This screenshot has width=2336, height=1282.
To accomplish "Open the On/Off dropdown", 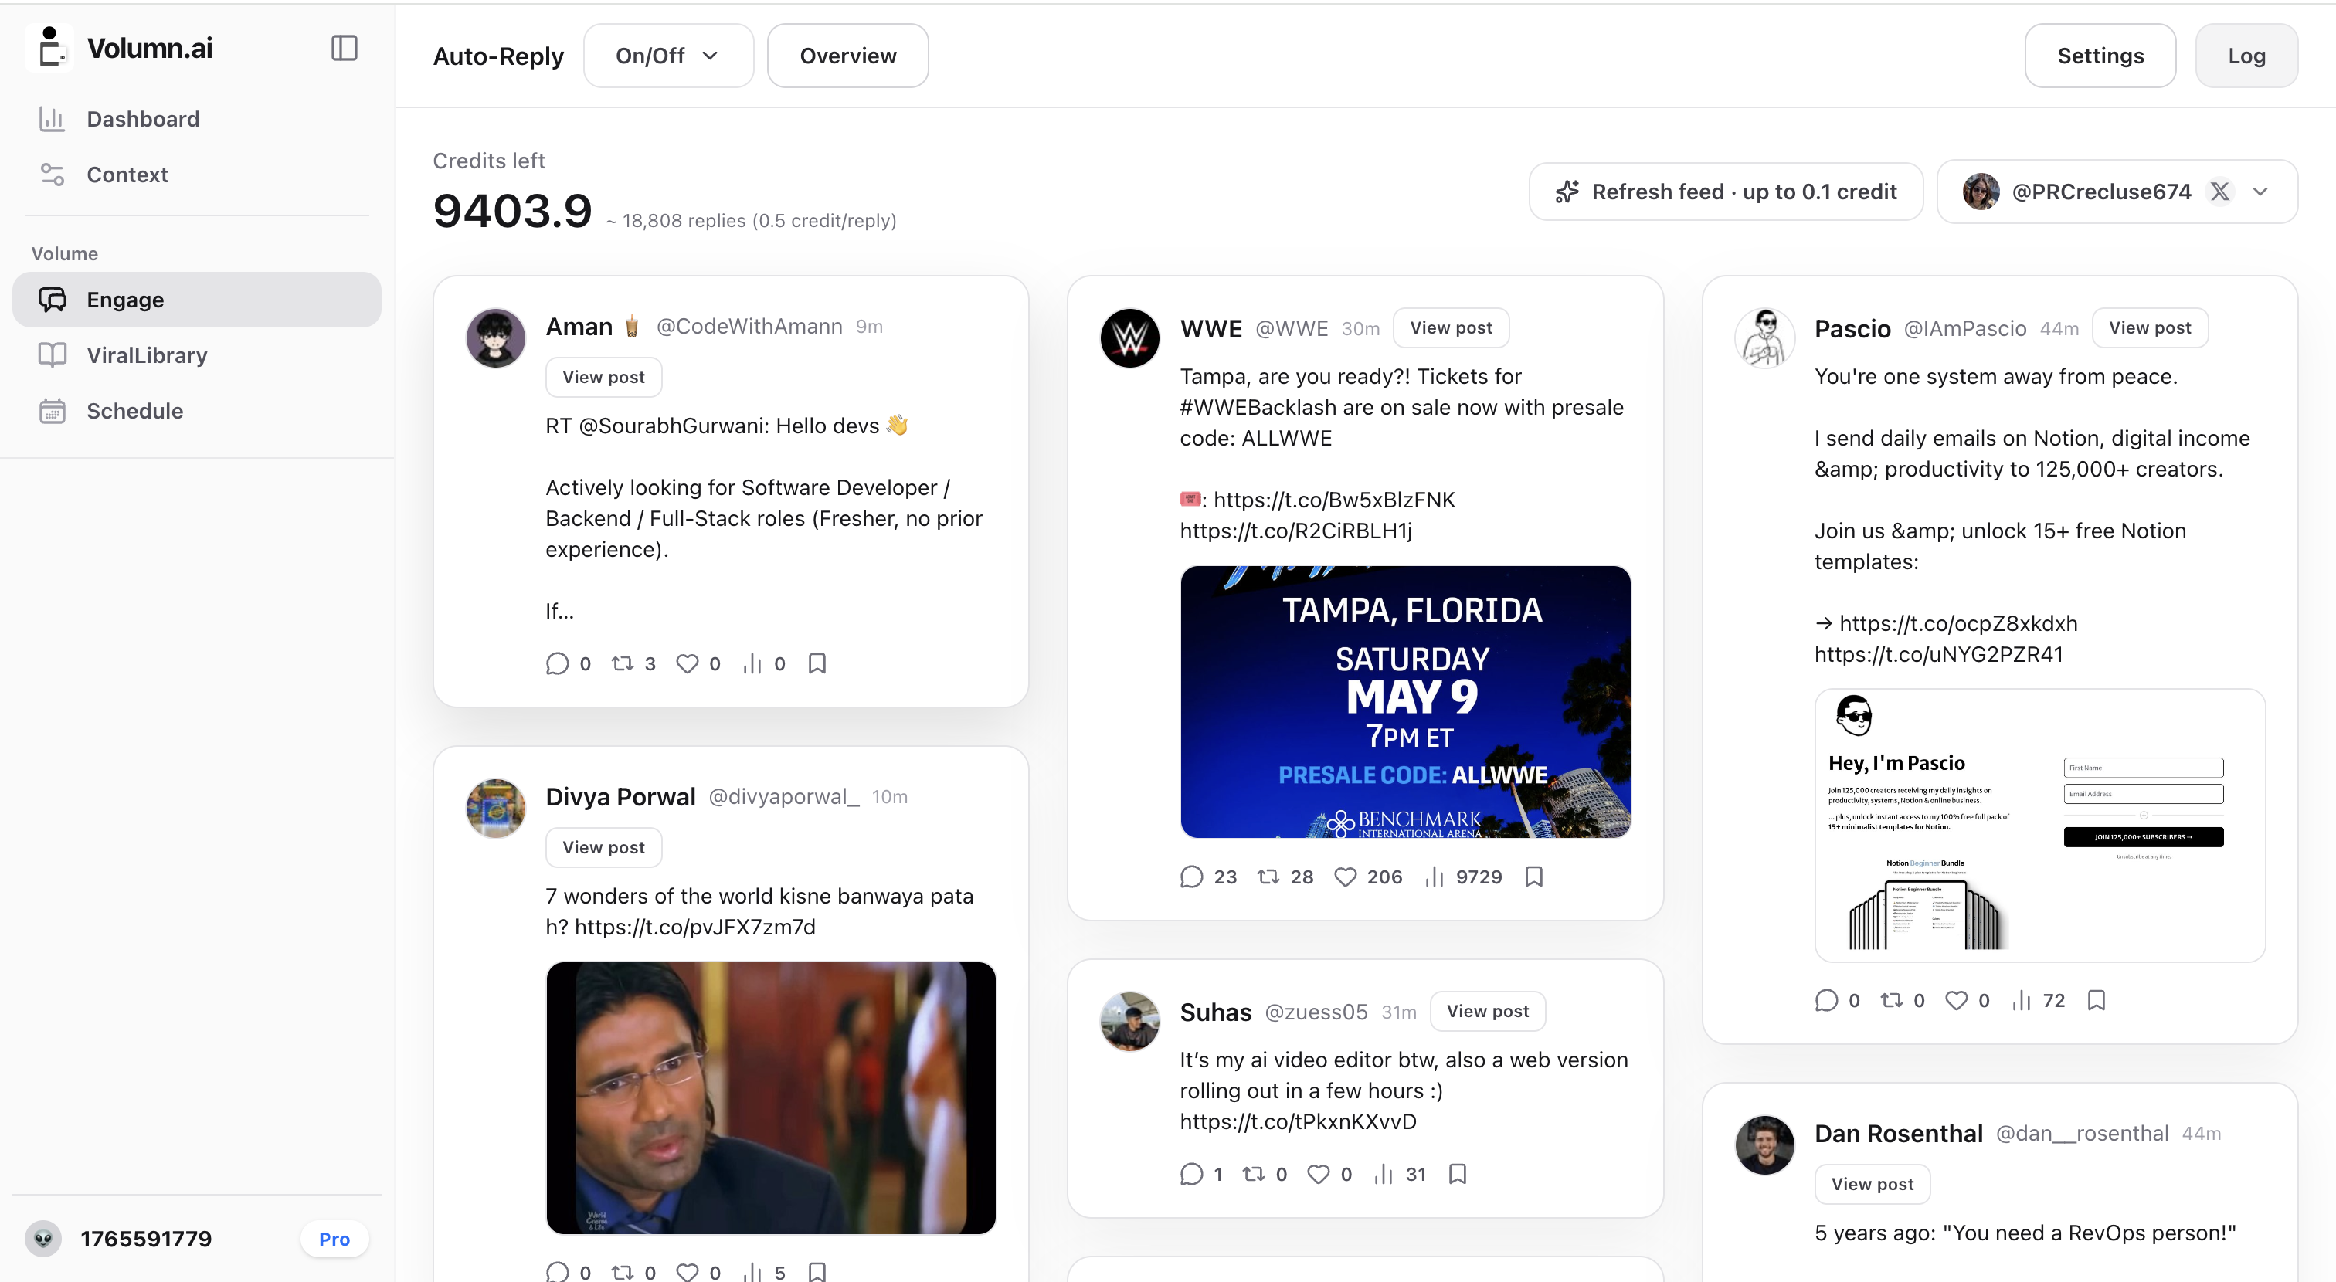I will click(667, 56).
